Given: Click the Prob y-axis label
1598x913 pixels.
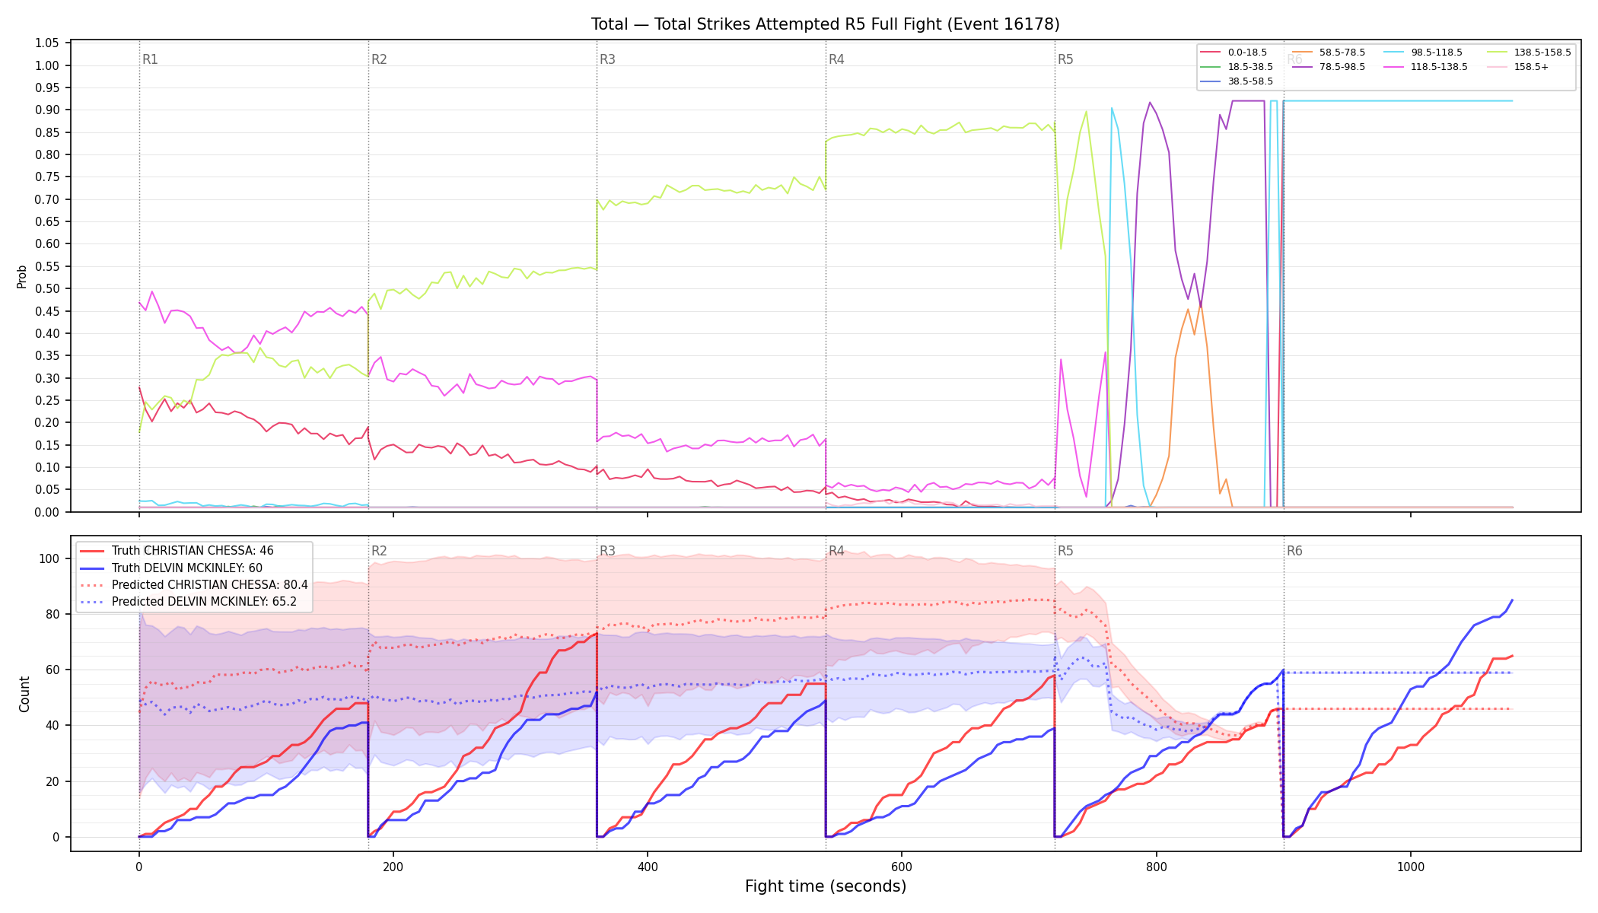Looking at the screenshot, I should point(22,276).
